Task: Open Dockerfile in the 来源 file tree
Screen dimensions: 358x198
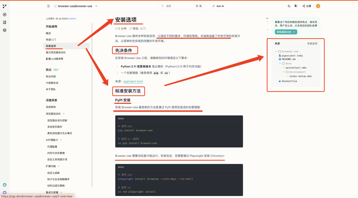Action: point(289,81)
